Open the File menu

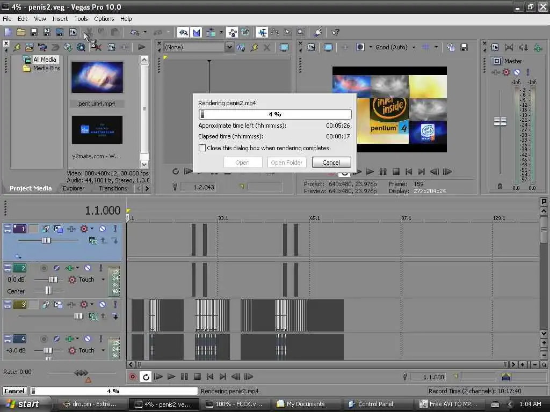point(7,19)
